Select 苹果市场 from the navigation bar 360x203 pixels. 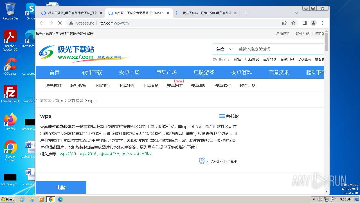[167, 72]
